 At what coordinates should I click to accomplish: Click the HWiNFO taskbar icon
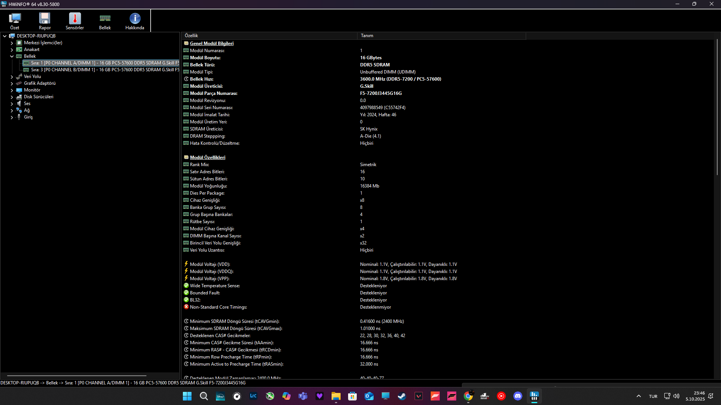click(x=534, y=396)
